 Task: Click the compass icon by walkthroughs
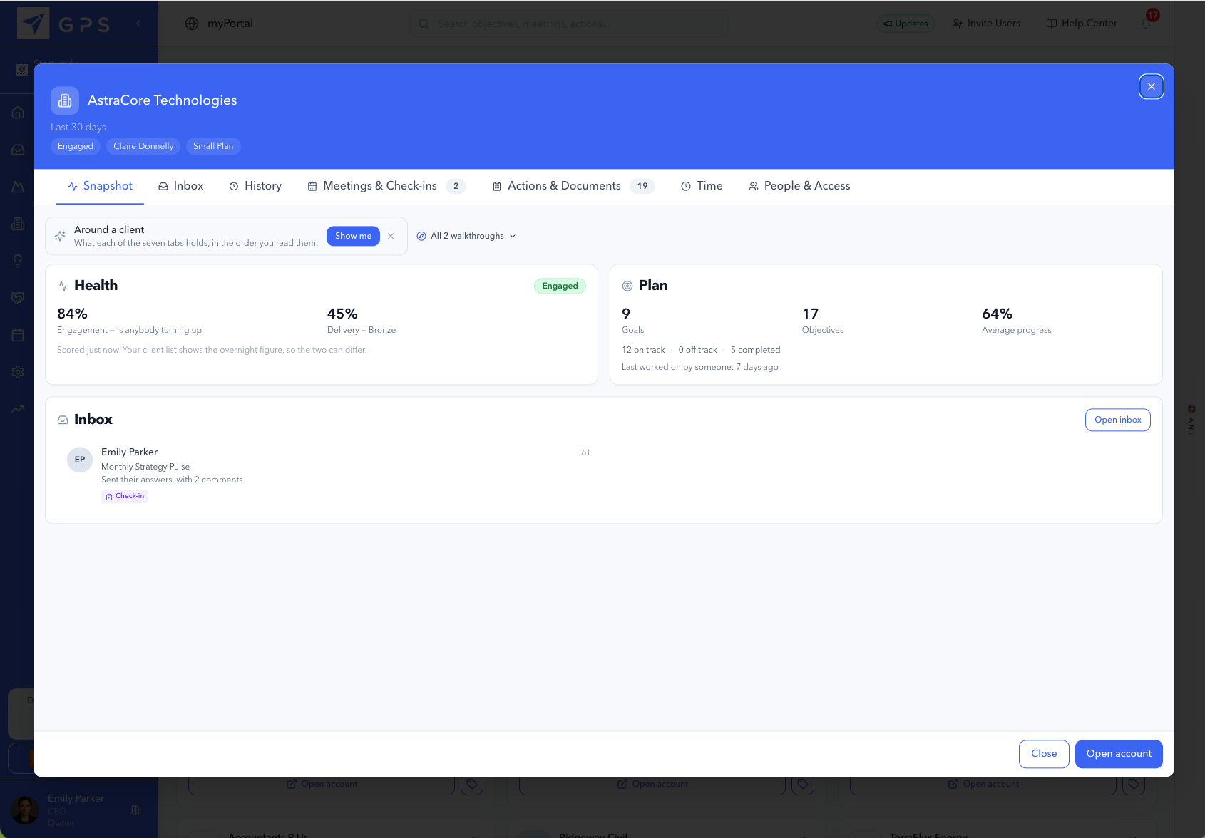coord(421,236)
